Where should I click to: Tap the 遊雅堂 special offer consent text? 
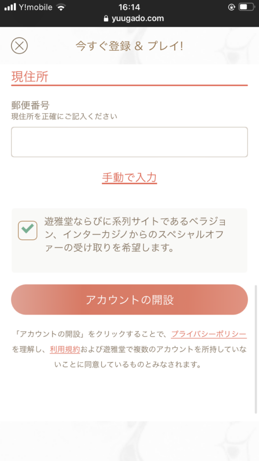[136, 234]
